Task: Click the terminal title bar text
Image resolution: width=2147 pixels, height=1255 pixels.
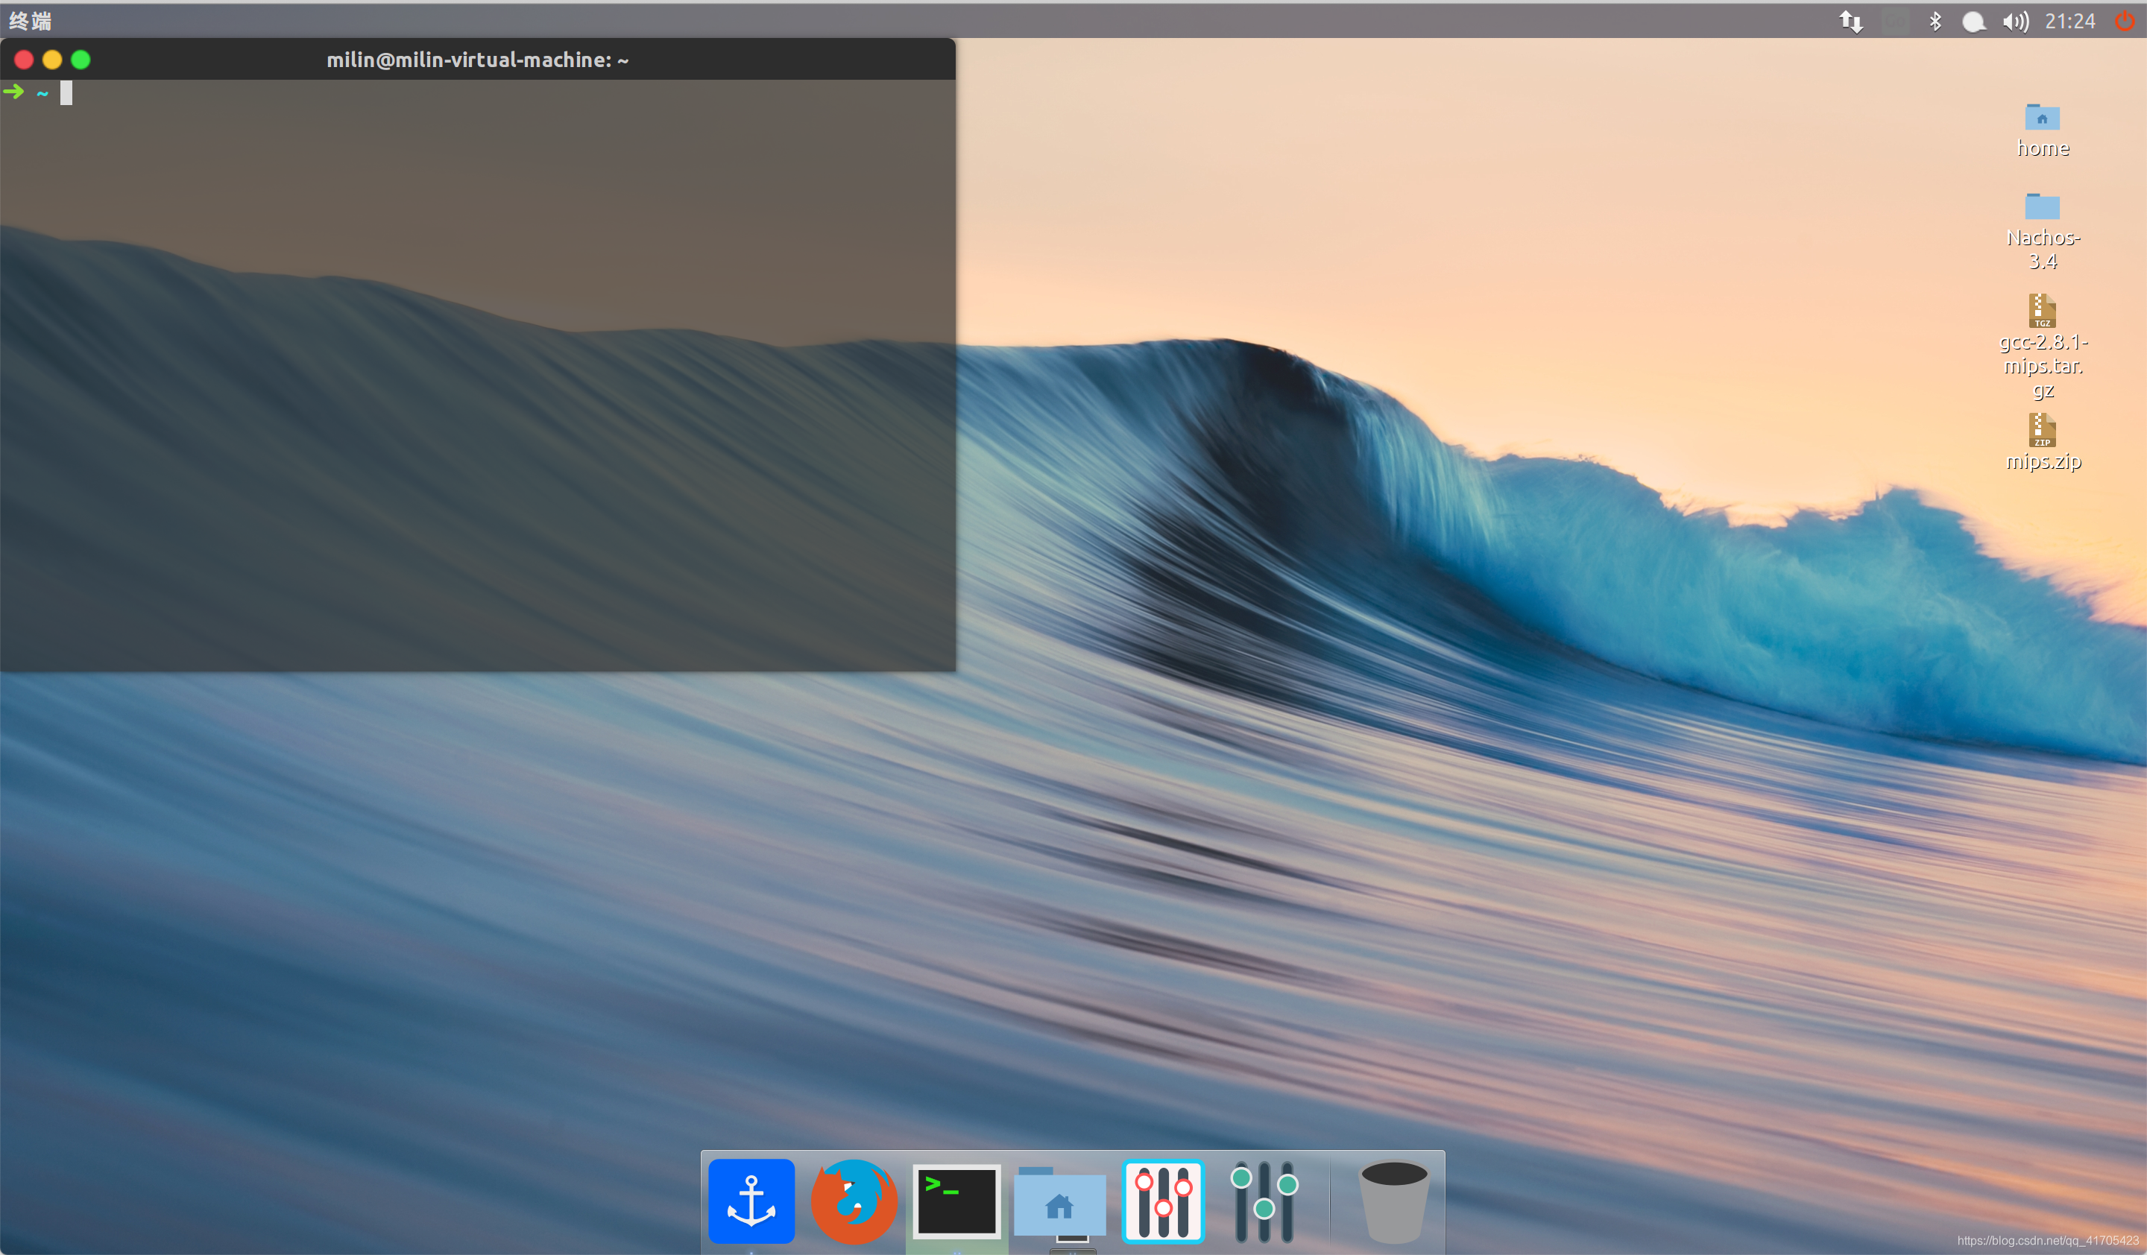Action: 477,60
